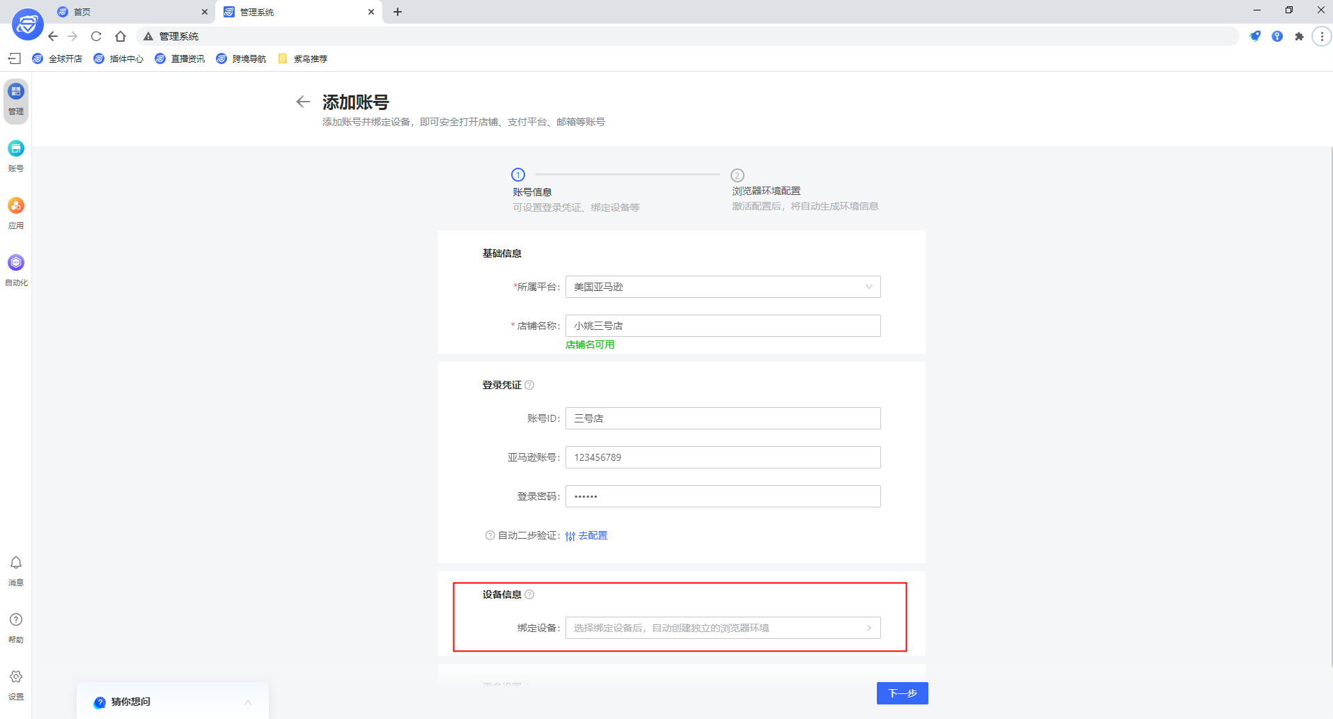Collapse the 猜你想问 panel
1333x719 pixels.
click(x=249, y=702)
